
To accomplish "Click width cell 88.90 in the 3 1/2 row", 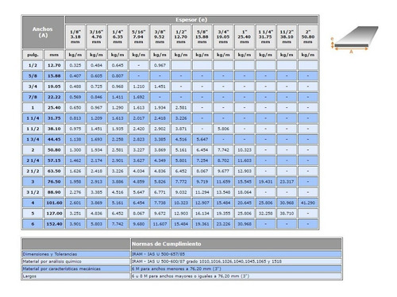I will click(54, 192).
